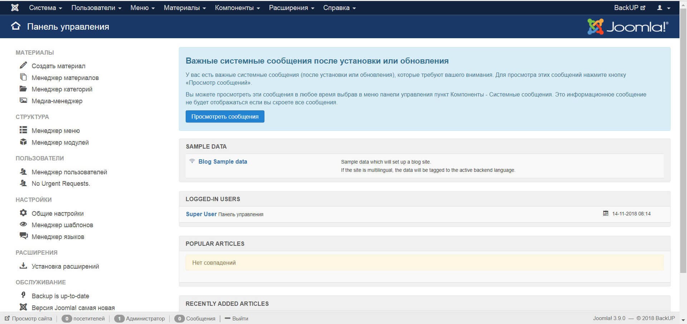Open the Blog Sample data link
This screenshot has height=324, width=687.
(x=223, y=161)
